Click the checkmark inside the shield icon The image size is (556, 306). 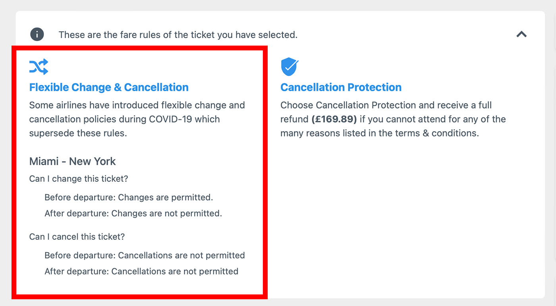point(290,66)
